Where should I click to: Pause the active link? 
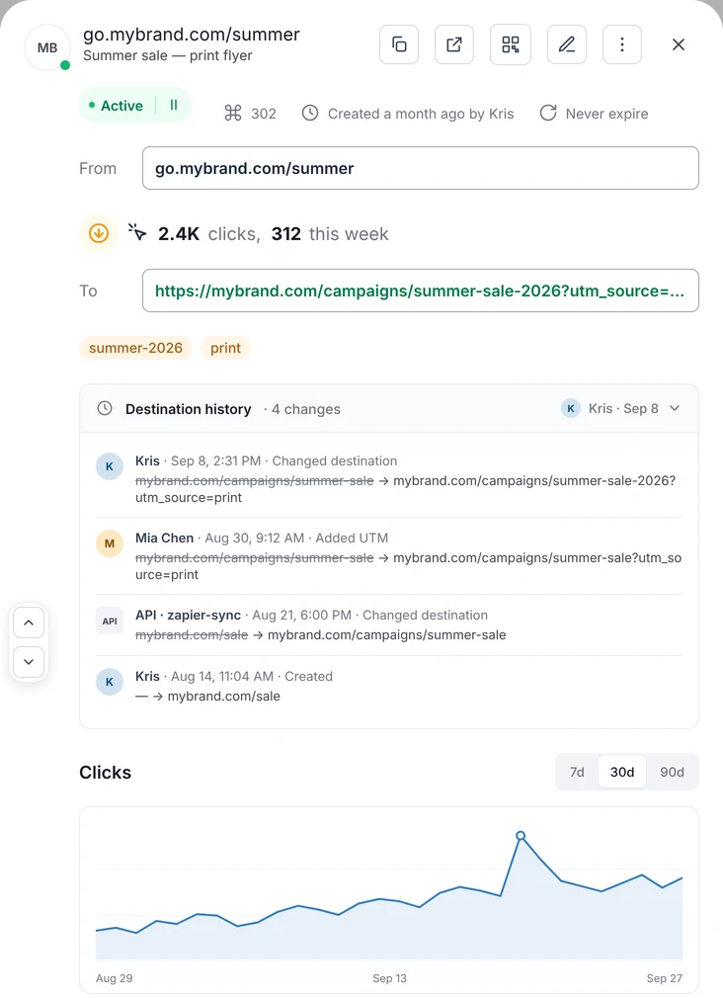(x=174, y=105)
